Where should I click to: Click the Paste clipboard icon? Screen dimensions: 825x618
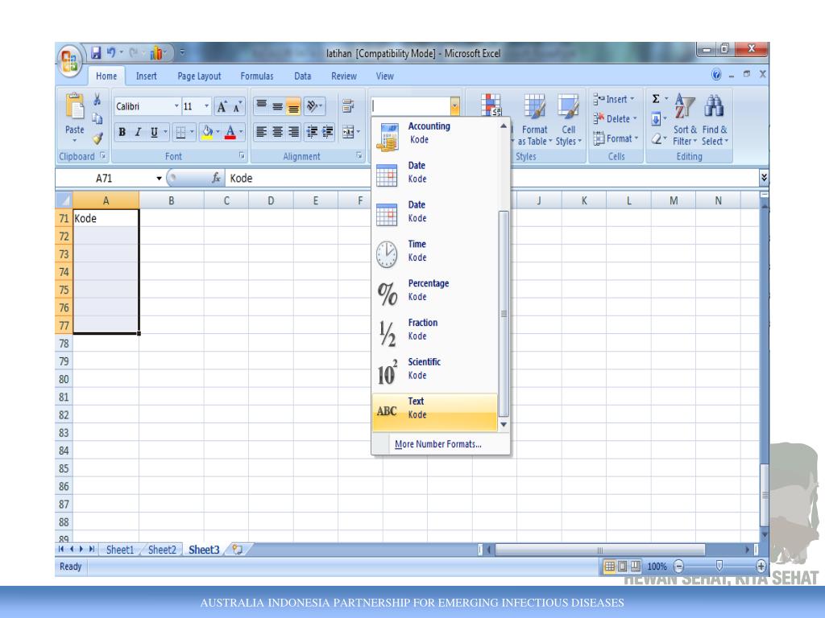pyautogui.click(x=75, y=107)
